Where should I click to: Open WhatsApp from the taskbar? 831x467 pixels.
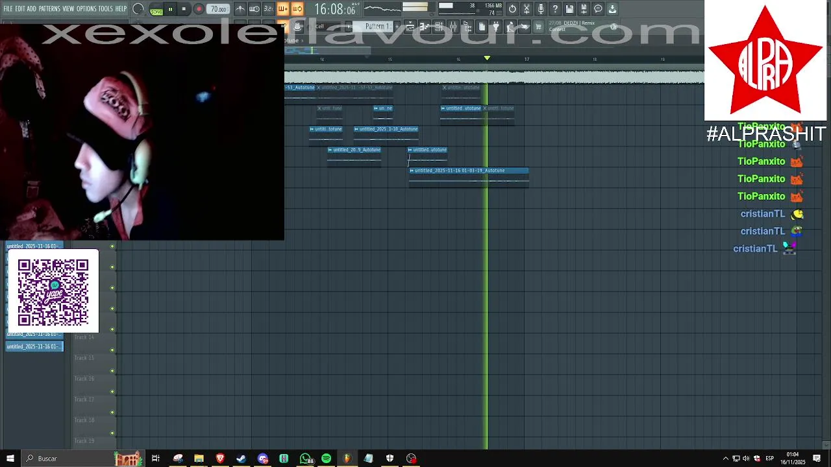[305, 459]
